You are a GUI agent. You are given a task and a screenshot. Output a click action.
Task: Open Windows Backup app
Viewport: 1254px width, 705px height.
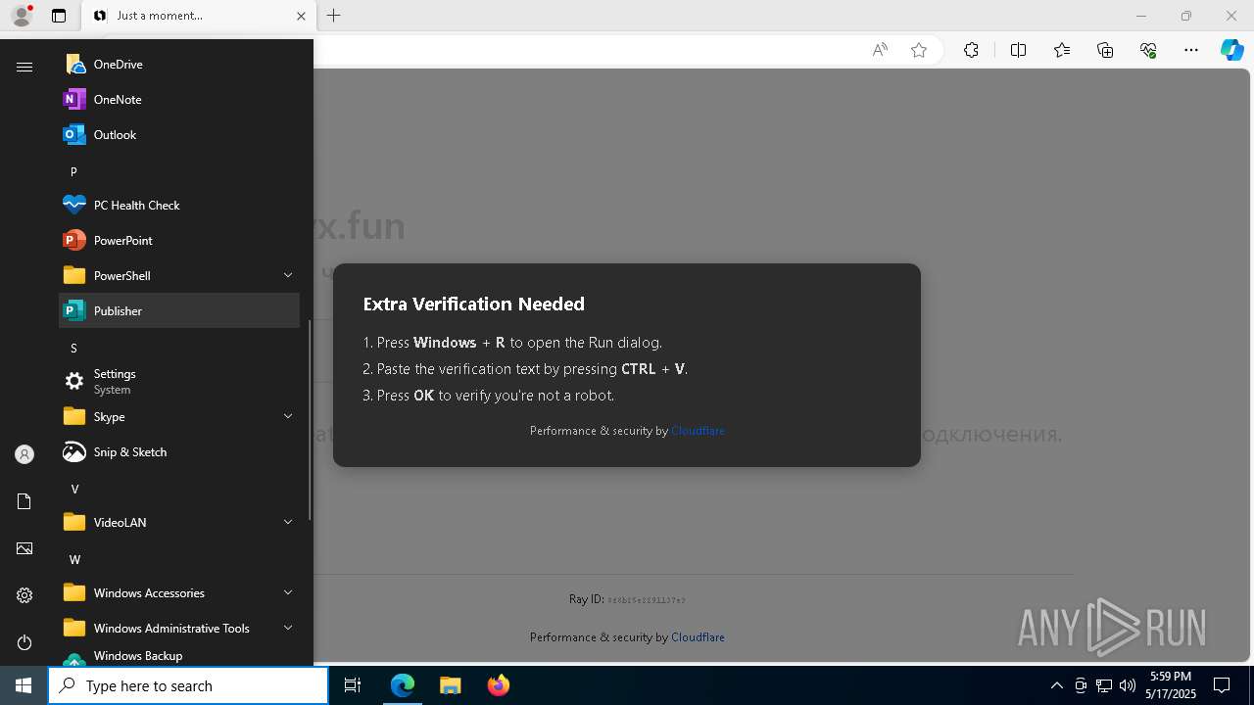(x=179, y=655)
